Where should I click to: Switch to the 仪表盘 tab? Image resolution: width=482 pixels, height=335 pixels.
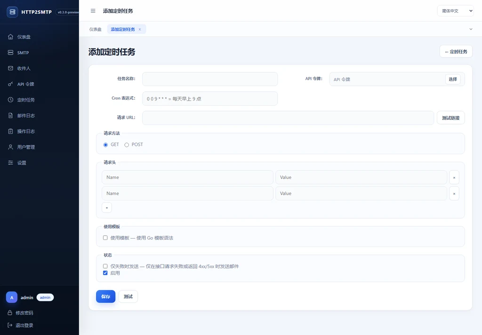[95, 29]
